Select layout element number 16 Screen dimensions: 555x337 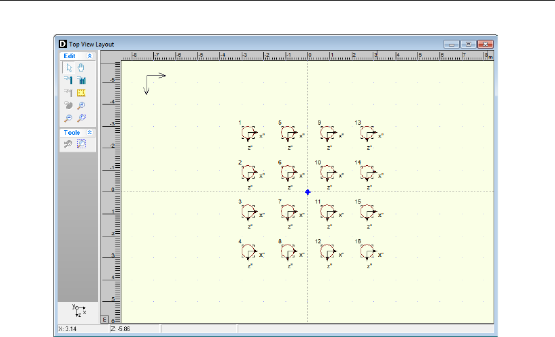[367, 252]
